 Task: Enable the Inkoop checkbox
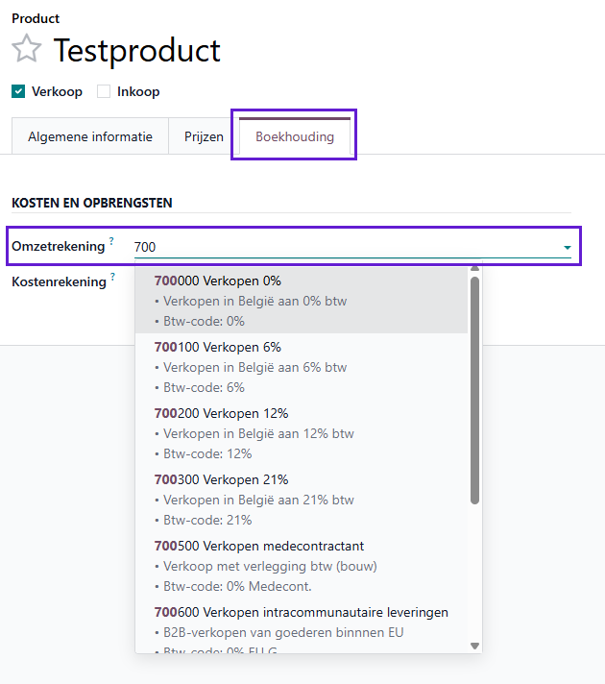pos(104,92)
